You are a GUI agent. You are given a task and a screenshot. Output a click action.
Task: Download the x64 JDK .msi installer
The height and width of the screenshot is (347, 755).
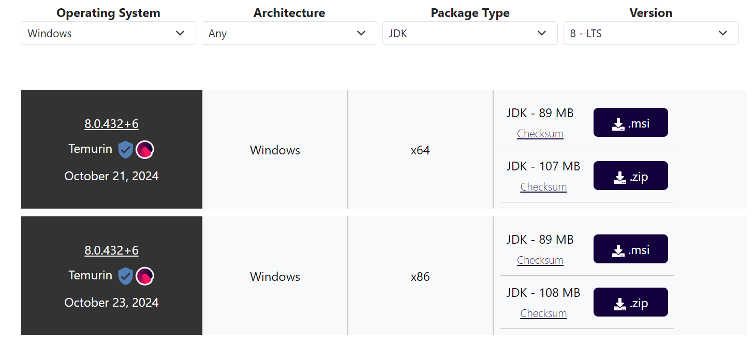630,123
